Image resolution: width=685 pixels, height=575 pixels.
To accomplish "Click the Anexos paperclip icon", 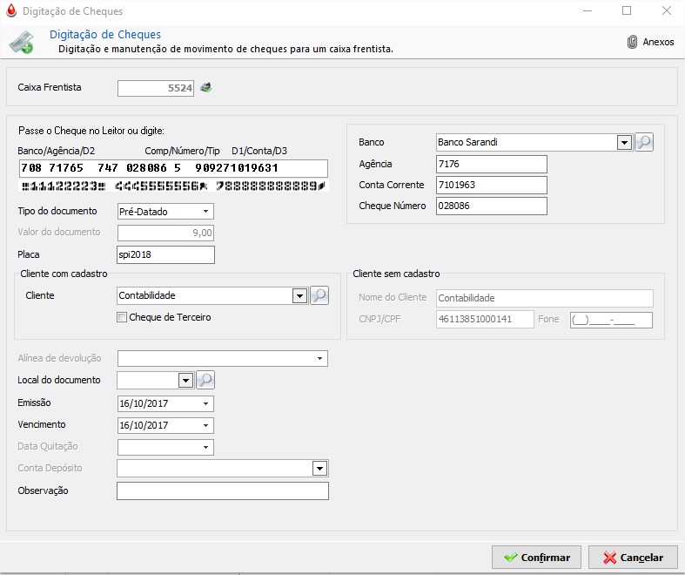I will tap(632, 42).
